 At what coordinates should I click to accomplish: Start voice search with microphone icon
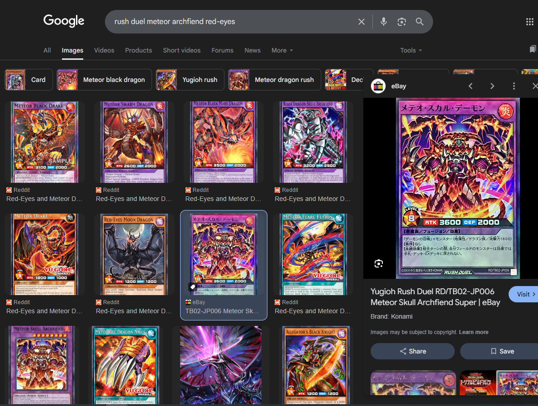click(384, 22)
